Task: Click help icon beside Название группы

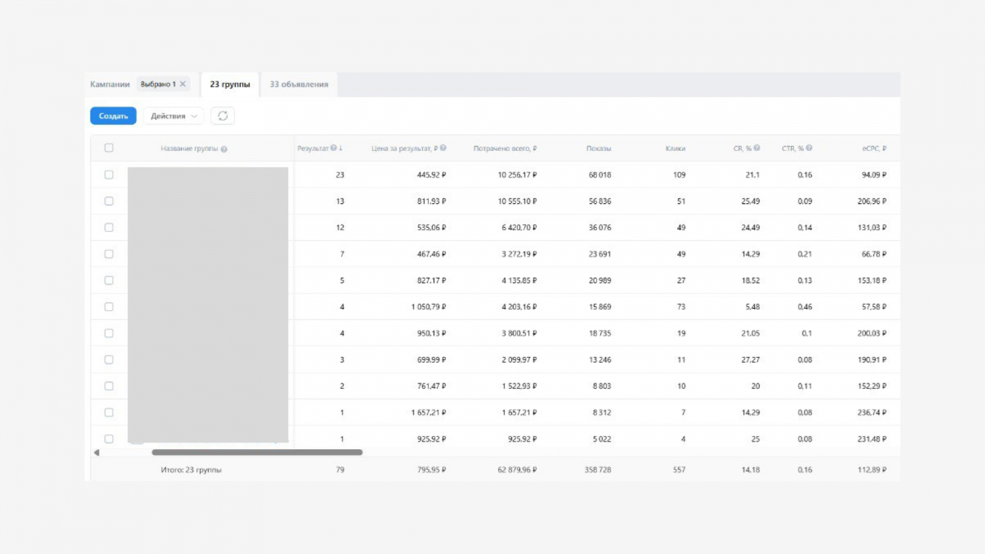Action: [224, 149]
